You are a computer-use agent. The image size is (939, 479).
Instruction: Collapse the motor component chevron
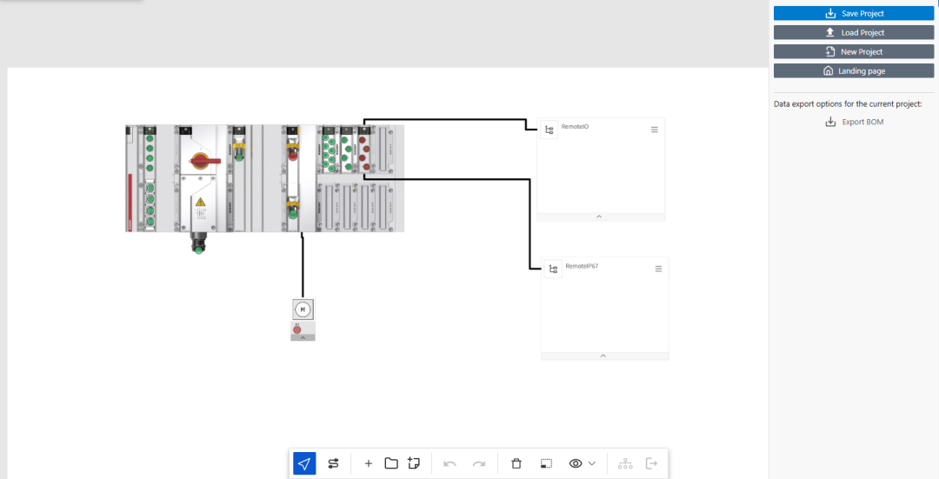click(x=303, y=337)
